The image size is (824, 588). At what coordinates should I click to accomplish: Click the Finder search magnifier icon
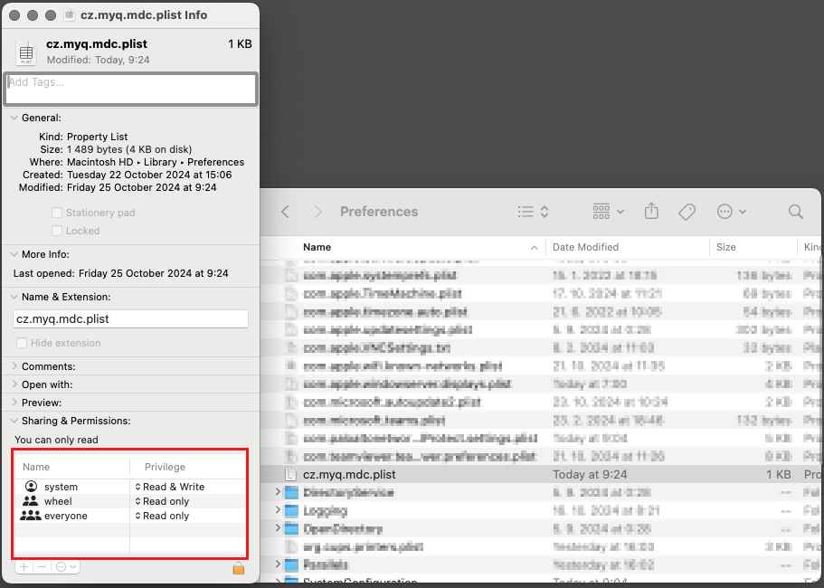[795, 212]
